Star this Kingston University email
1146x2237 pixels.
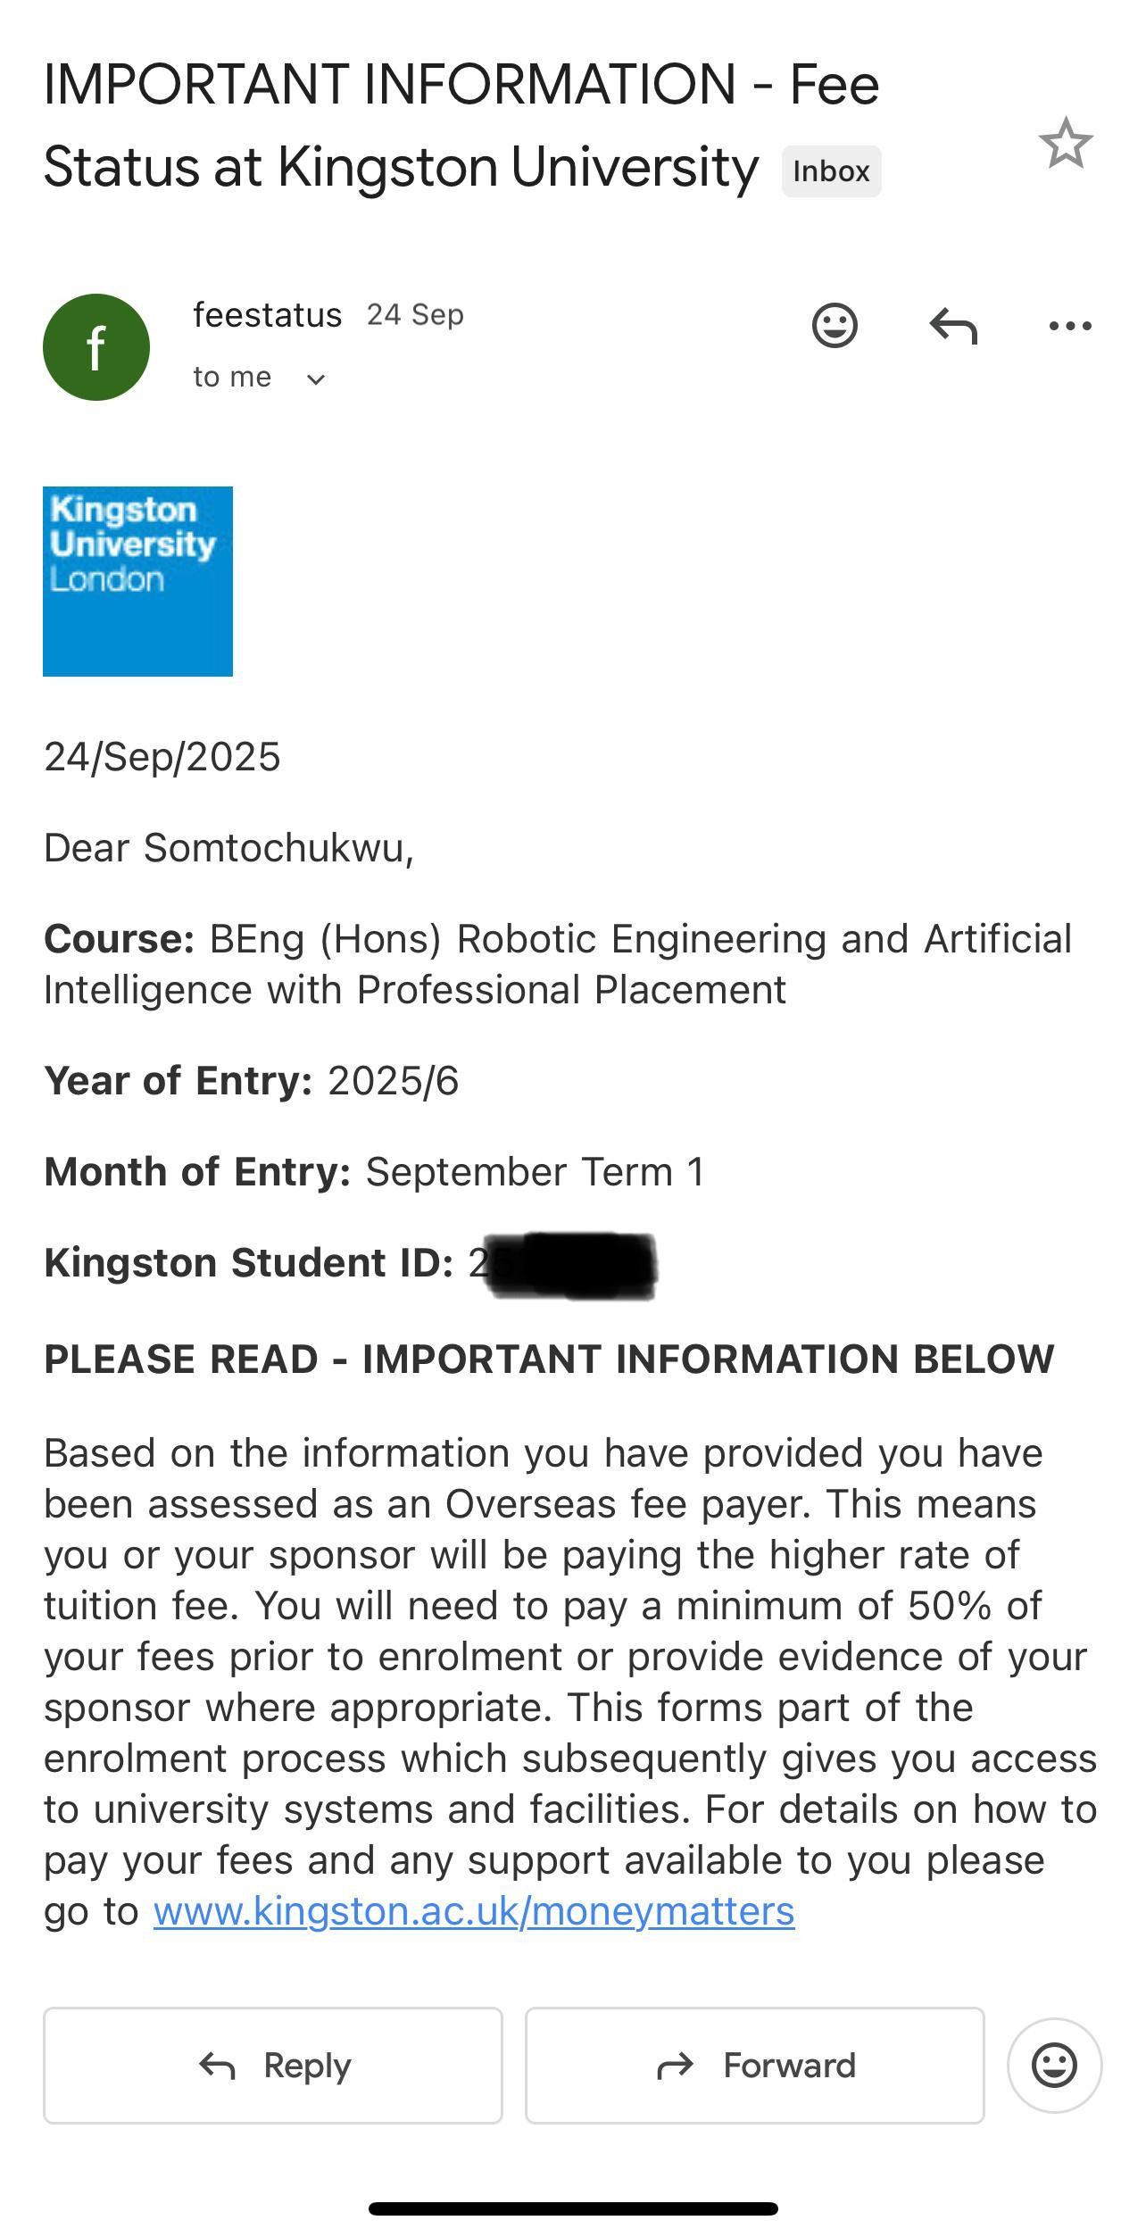tap(1066, 143)
